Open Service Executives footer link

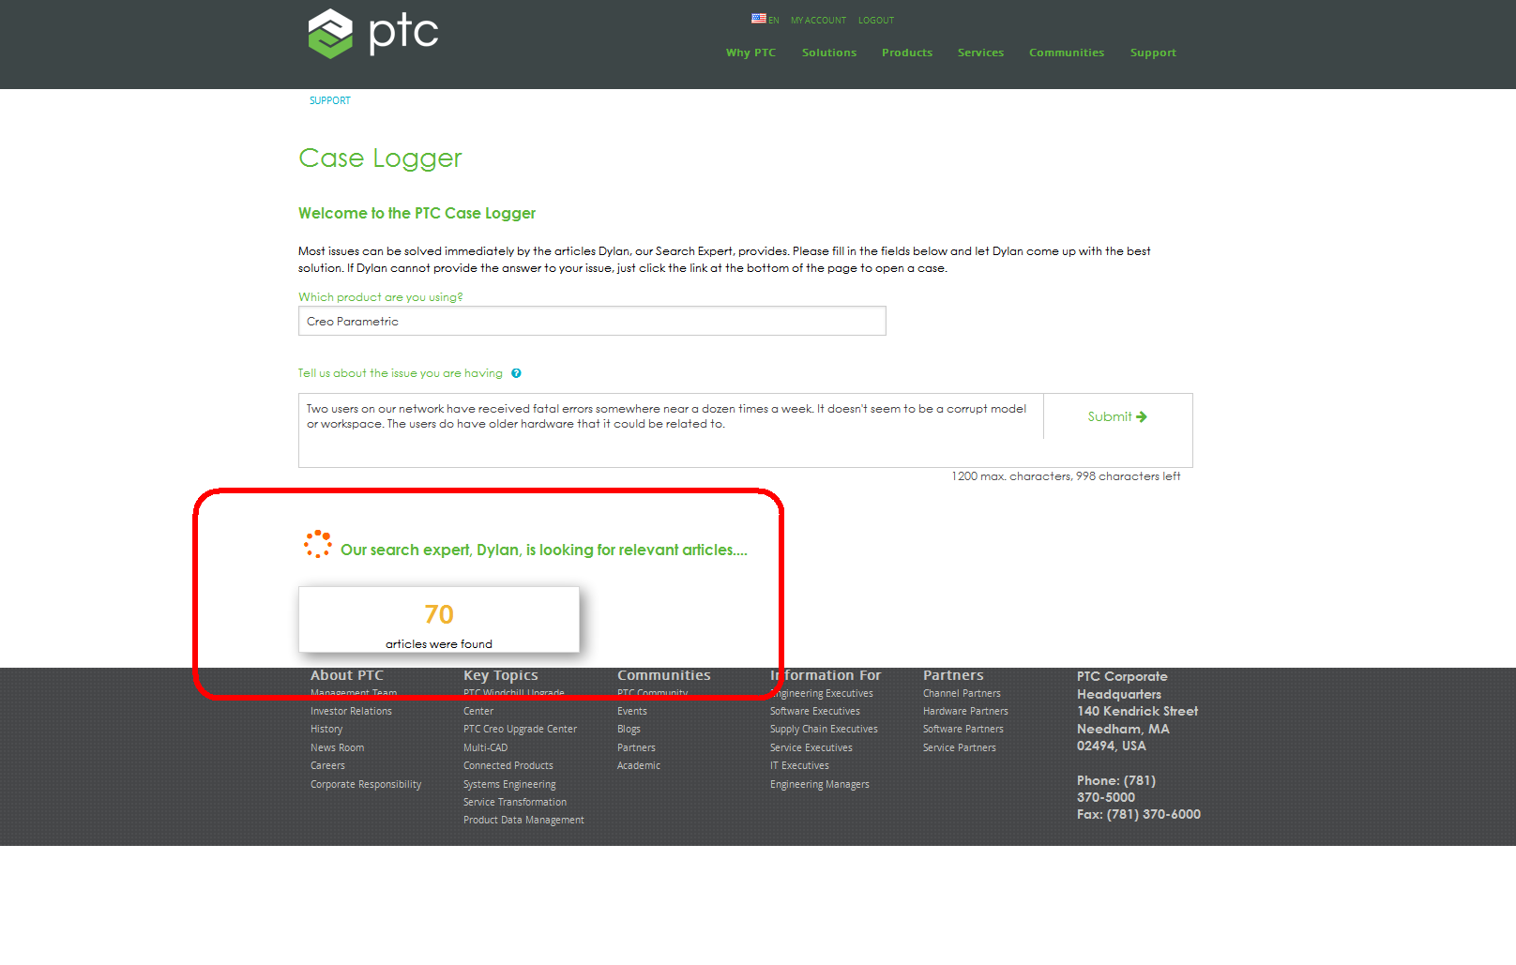tap(811, 747)
